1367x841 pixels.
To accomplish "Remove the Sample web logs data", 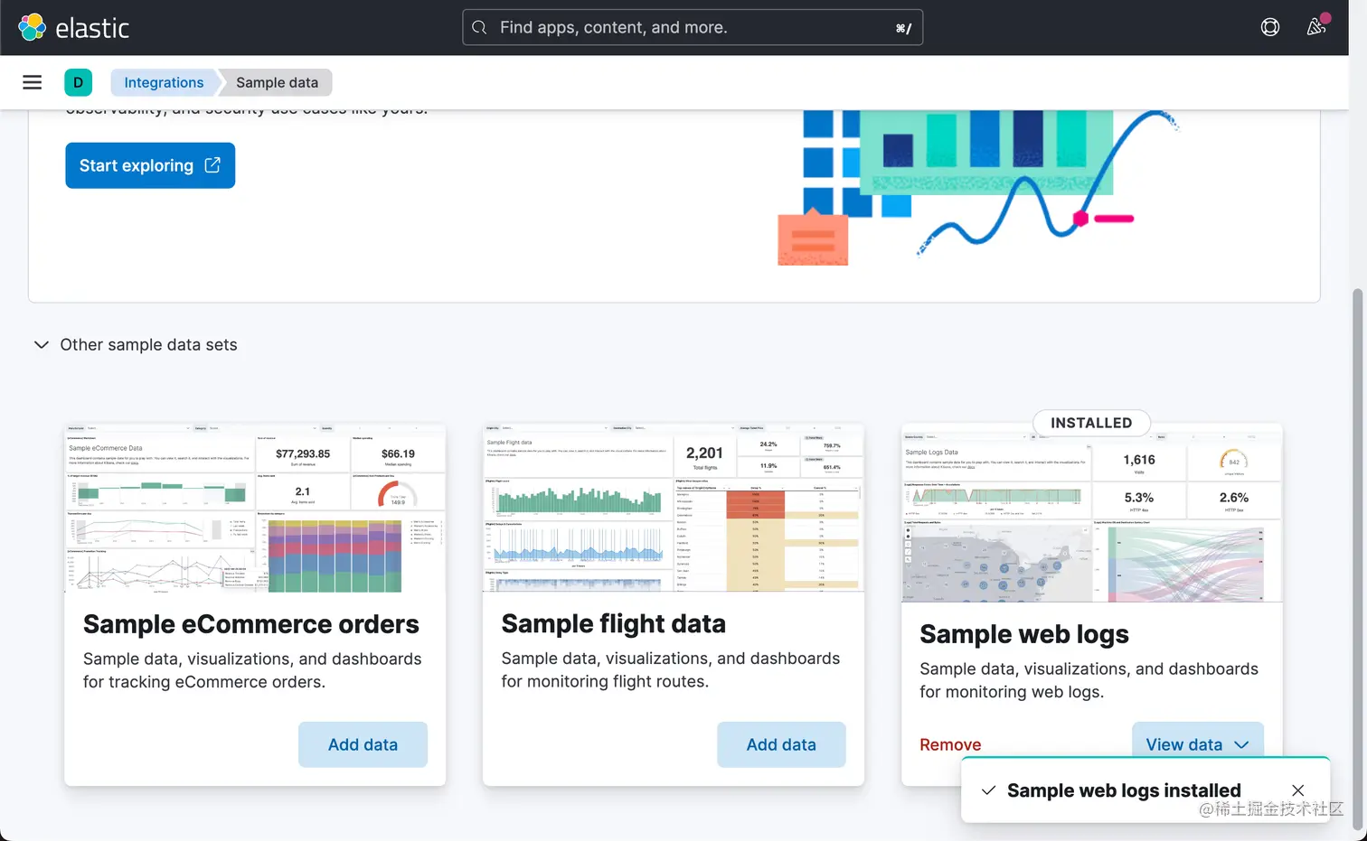I will [950, 744].
